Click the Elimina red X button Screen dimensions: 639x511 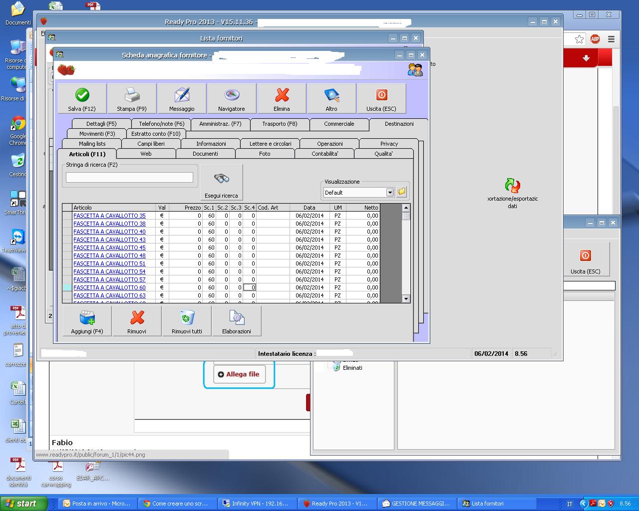tap(282, 98)
